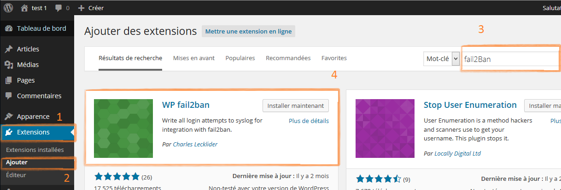561x190 pixels.
Task: Click Créer in the admin bar
Action: (96, 8)
